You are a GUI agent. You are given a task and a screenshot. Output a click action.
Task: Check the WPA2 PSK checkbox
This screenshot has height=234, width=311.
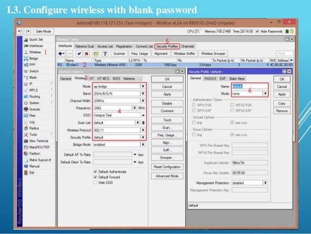click(x=232, y=105)
